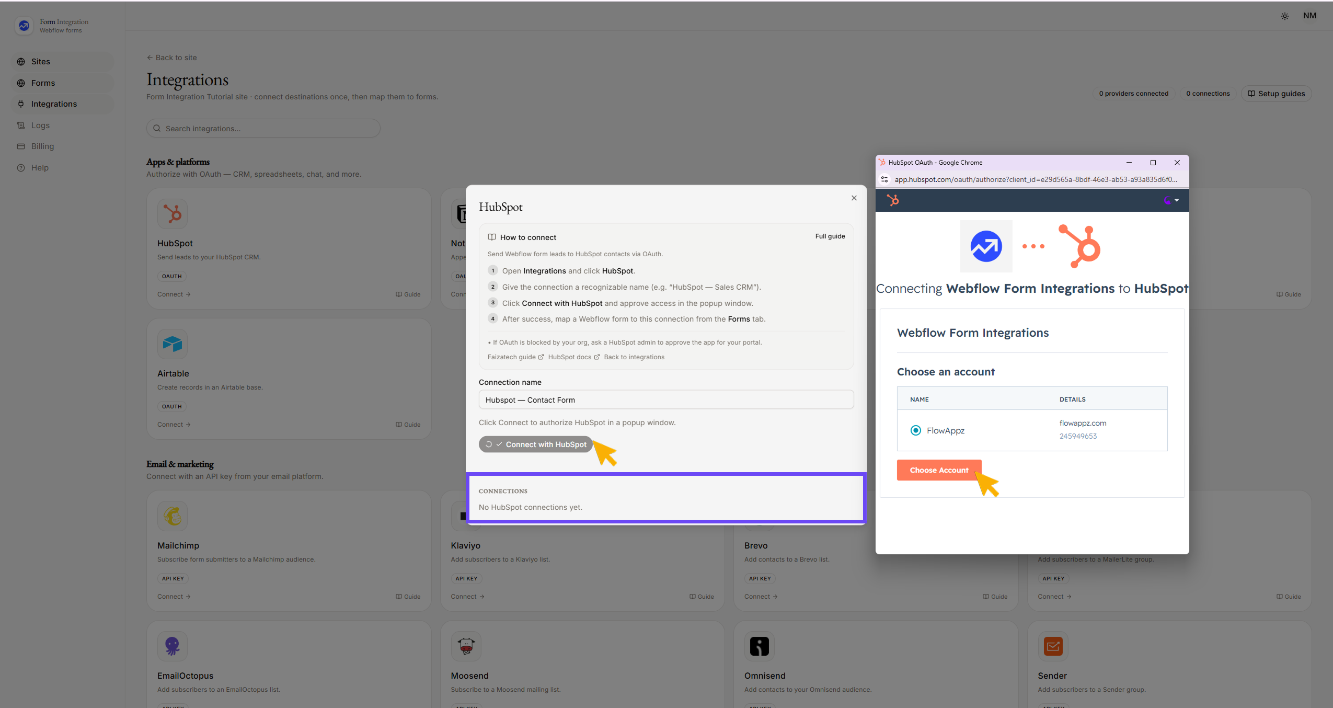Open the Full guide link in dialog
This screenshot has width=1333, height=708.
click(830, 236)
